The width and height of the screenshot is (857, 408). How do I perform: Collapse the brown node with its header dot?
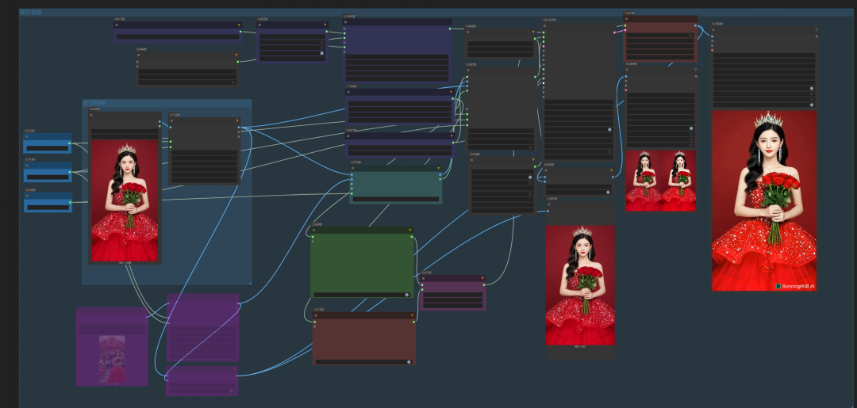click(316, 315)
